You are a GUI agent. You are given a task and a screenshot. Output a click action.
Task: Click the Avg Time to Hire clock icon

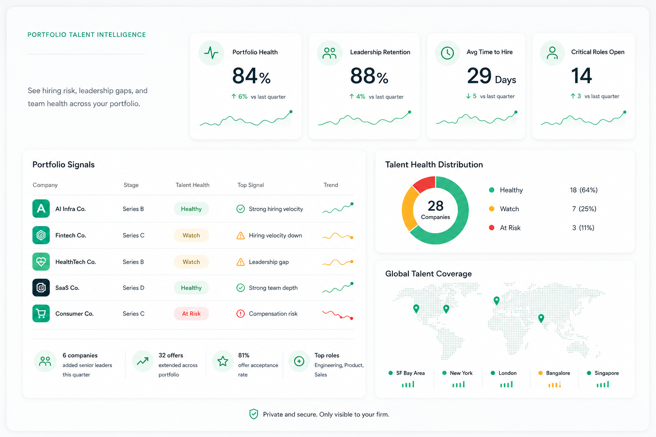point(447,53)
